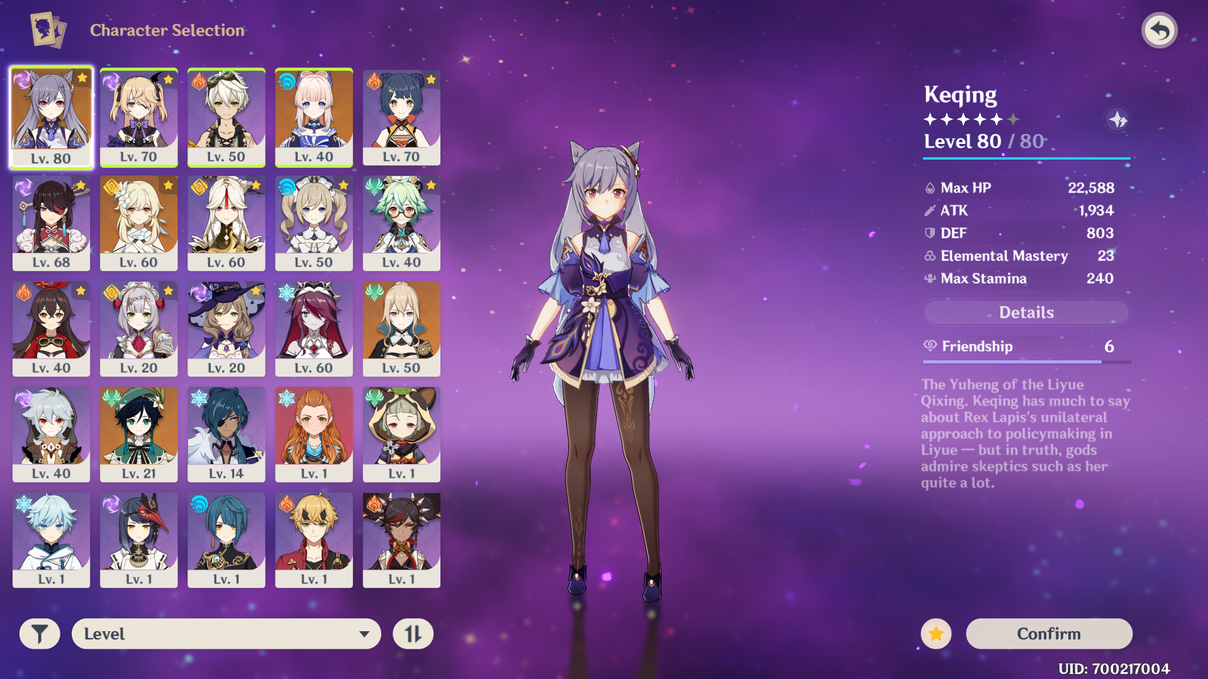Click the Friendship progress bar
This screenshot has height=679, width=1208.
(1026, 362)
